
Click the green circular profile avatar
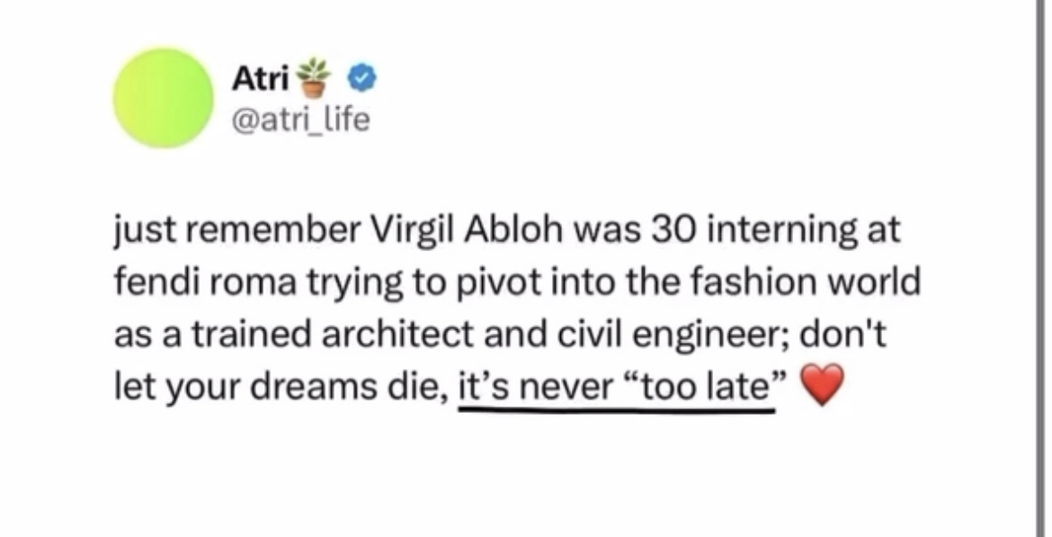(x=163, y=98)
